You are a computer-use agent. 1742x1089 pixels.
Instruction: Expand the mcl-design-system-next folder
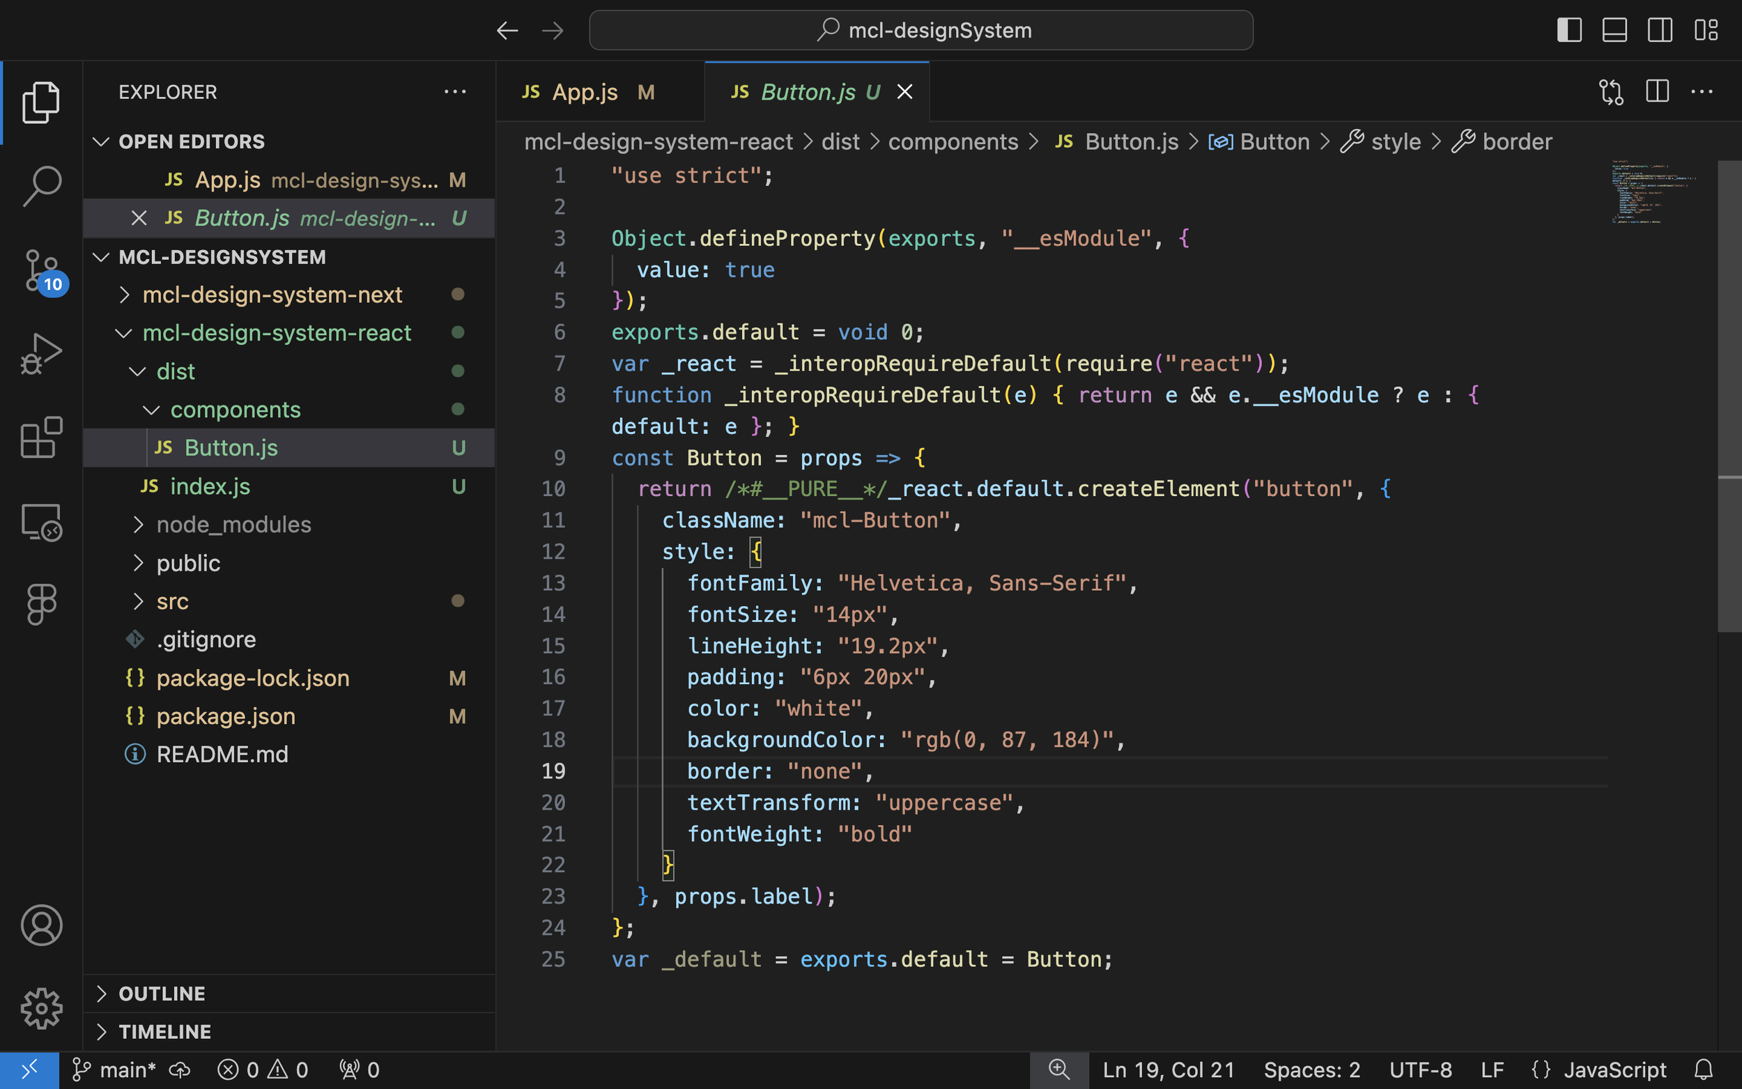coord(272,295)
